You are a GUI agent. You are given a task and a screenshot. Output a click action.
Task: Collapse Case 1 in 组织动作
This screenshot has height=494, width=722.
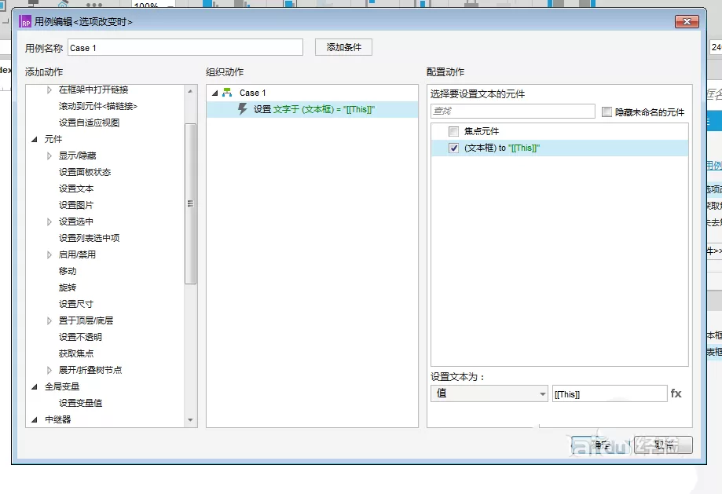(214, 93)
